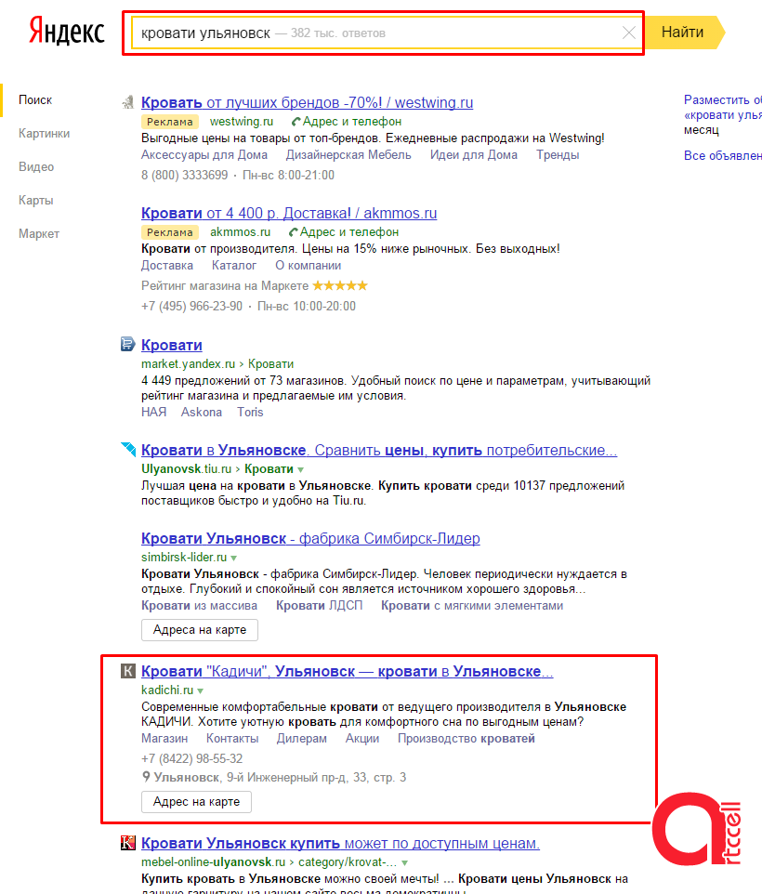Switch to the Видео tab

36,167
